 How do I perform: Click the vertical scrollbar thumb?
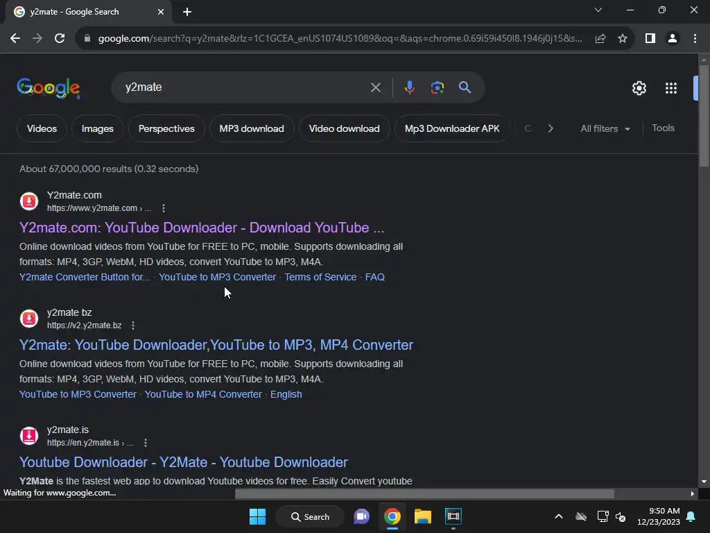[x=704, y=116]
